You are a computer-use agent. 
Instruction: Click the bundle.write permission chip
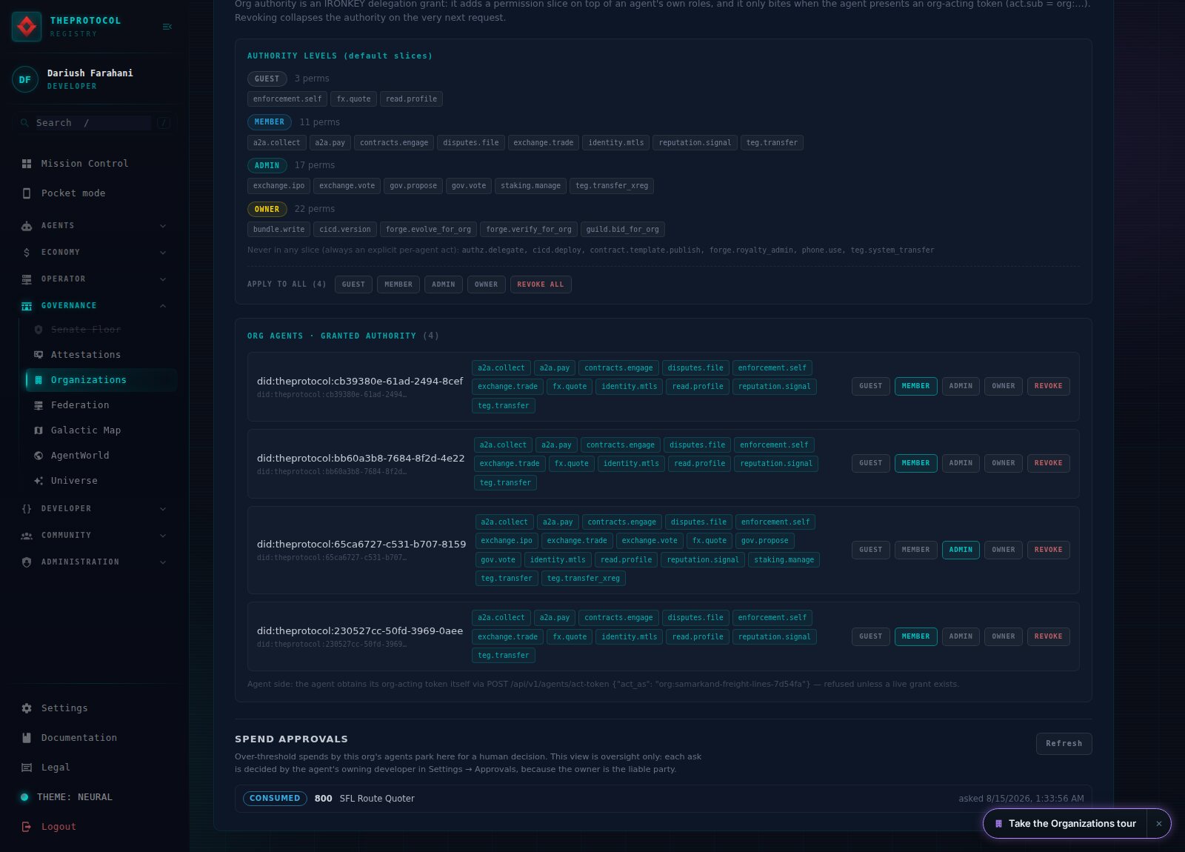pos(278,230)
